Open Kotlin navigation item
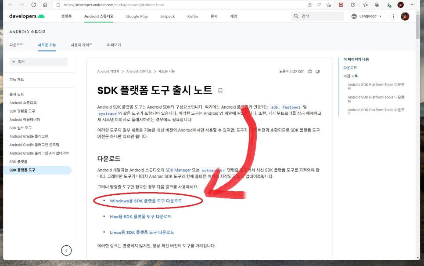424x266 pixels. coord(193,16)
